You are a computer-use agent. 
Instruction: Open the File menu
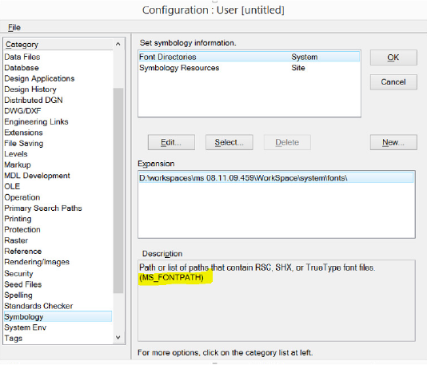[x=14, y=27]
